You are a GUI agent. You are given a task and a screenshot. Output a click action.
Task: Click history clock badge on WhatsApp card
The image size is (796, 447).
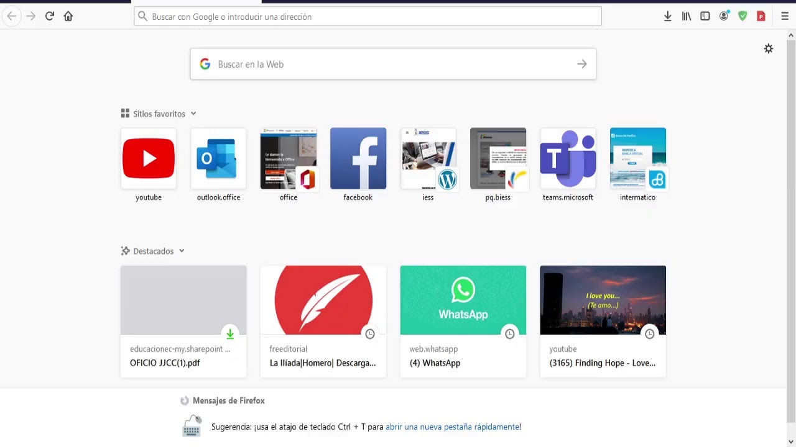510,334
